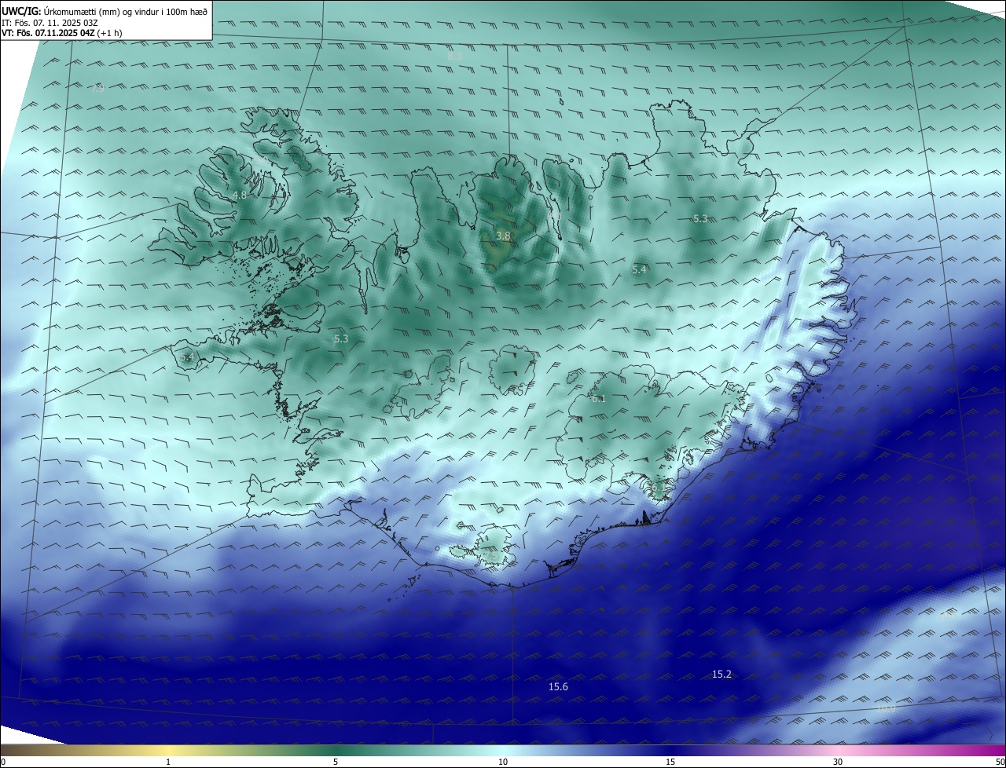Click the 5.3 value in west Iceland

pos(340,339)
